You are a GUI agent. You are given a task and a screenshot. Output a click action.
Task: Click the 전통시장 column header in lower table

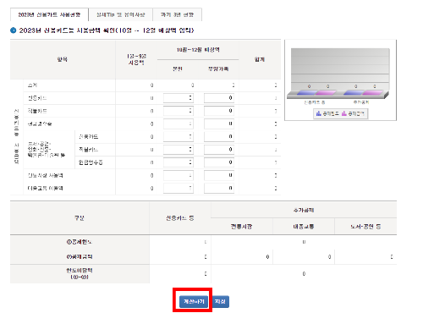pos(241,227)
